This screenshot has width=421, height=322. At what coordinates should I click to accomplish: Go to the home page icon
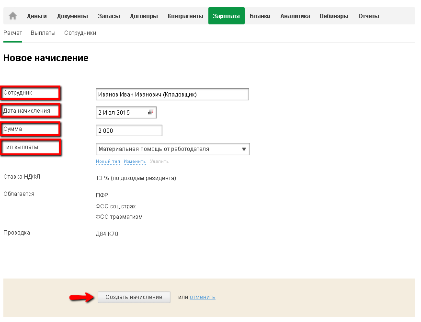point(12,16)
